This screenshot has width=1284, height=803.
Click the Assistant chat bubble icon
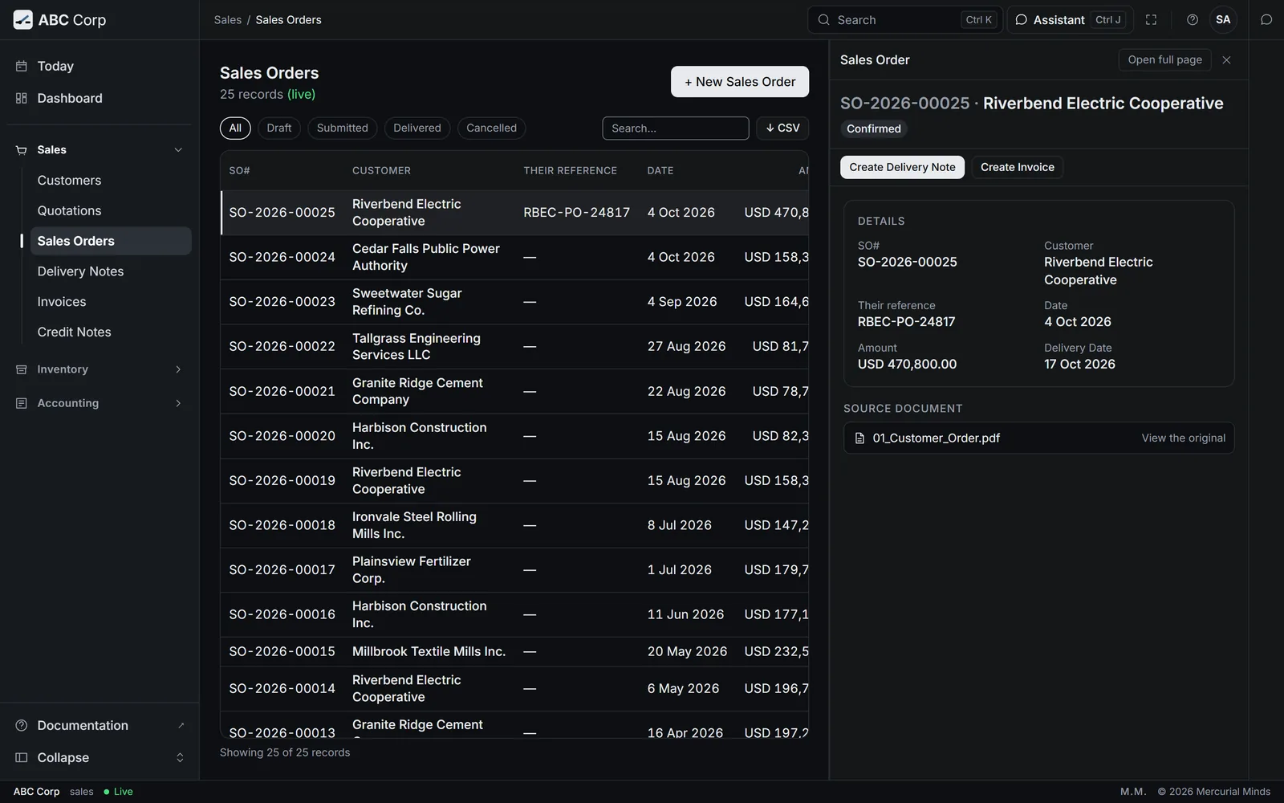coord(1021,20)
